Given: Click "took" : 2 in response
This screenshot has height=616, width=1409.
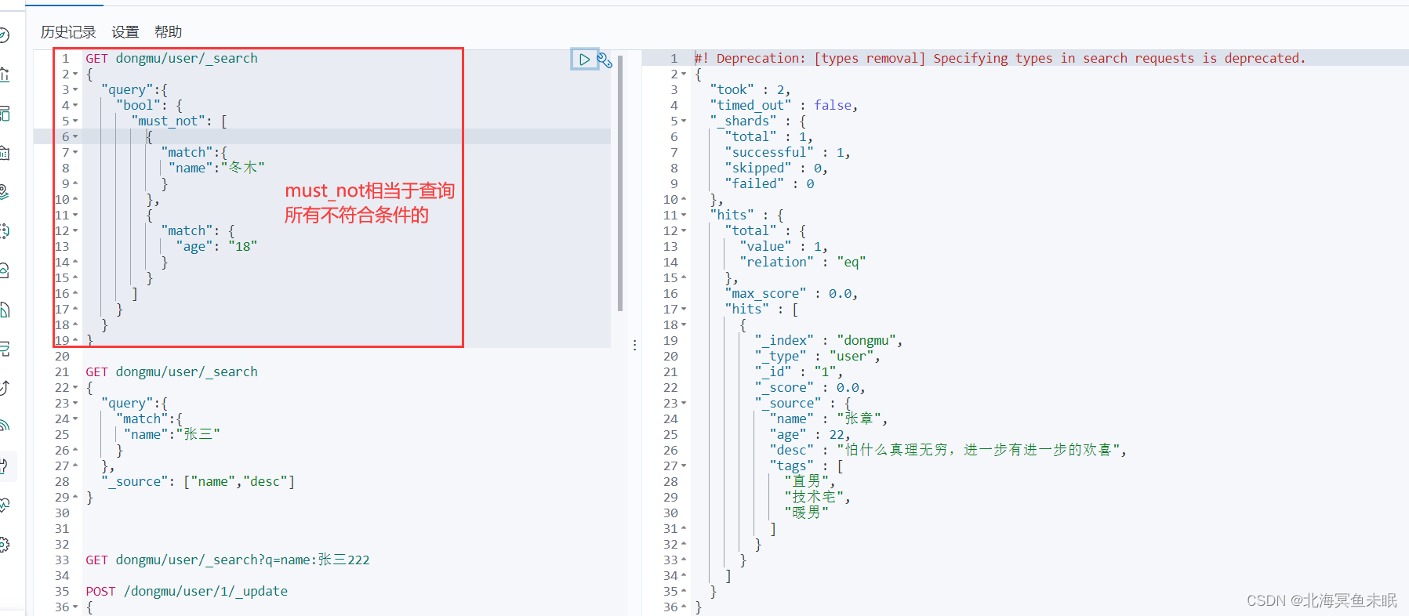Looking at the screenshot, I should click(750, 89).
